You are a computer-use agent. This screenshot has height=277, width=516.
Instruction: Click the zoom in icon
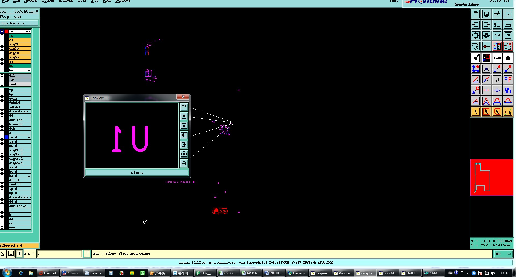tap(476, 35)
